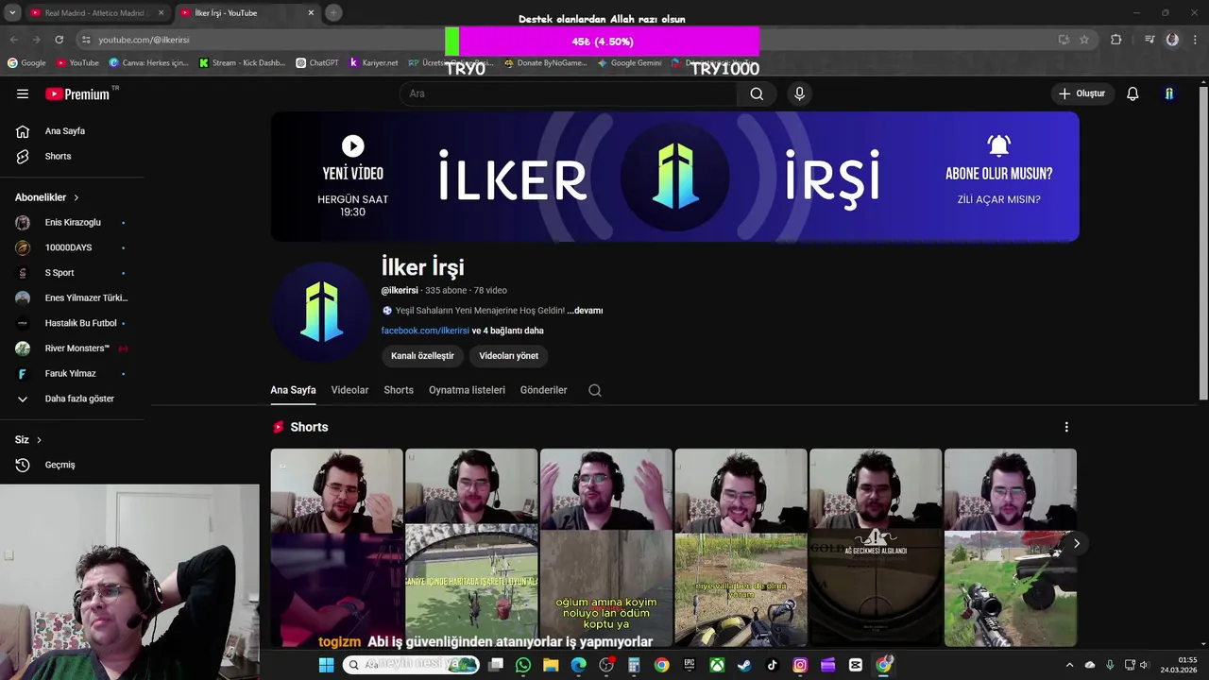The height and width of the screenshot is (680, 1209).
Task: Switch to the Videolar tab
Action: pyautogui.click(x=349, y=390)
